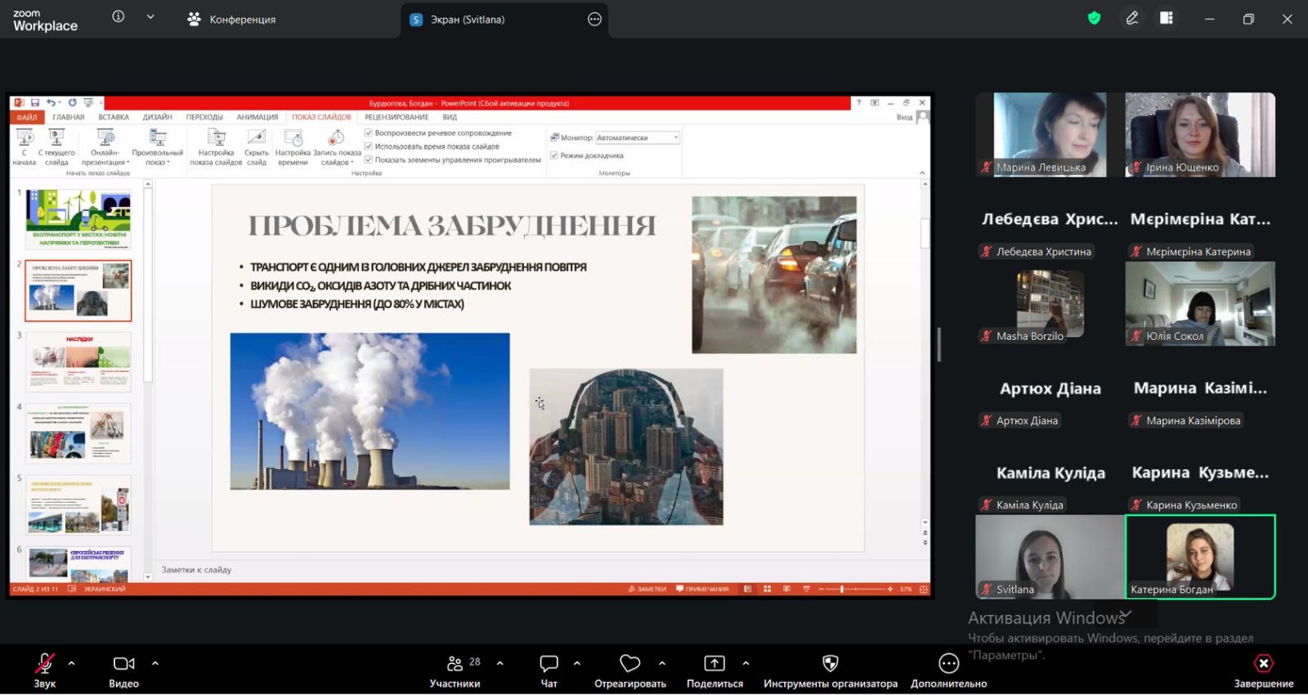Click the Поделиться share screen icon
The height and width of the screenshot is (695, 1308).
point(714,663)
